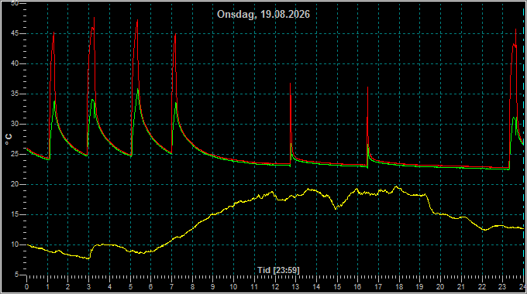527x294 pixels.
Task: Click the 20 value on the temperature axis
Action: coord(15,184)
